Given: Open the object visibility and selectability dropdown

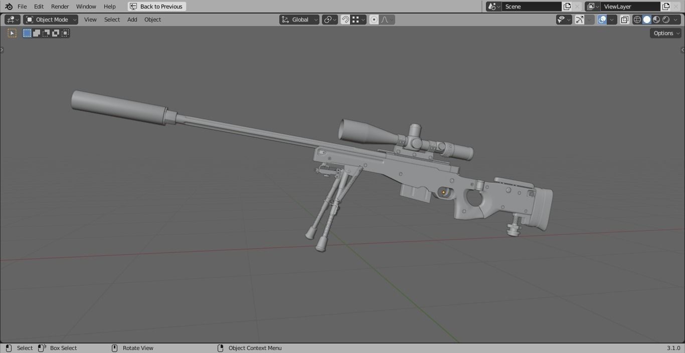Looking at the screenshot, I should pos(564,20).
